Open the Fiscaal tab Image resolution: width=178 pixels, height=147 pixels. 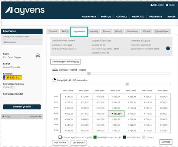coord(146,31)
